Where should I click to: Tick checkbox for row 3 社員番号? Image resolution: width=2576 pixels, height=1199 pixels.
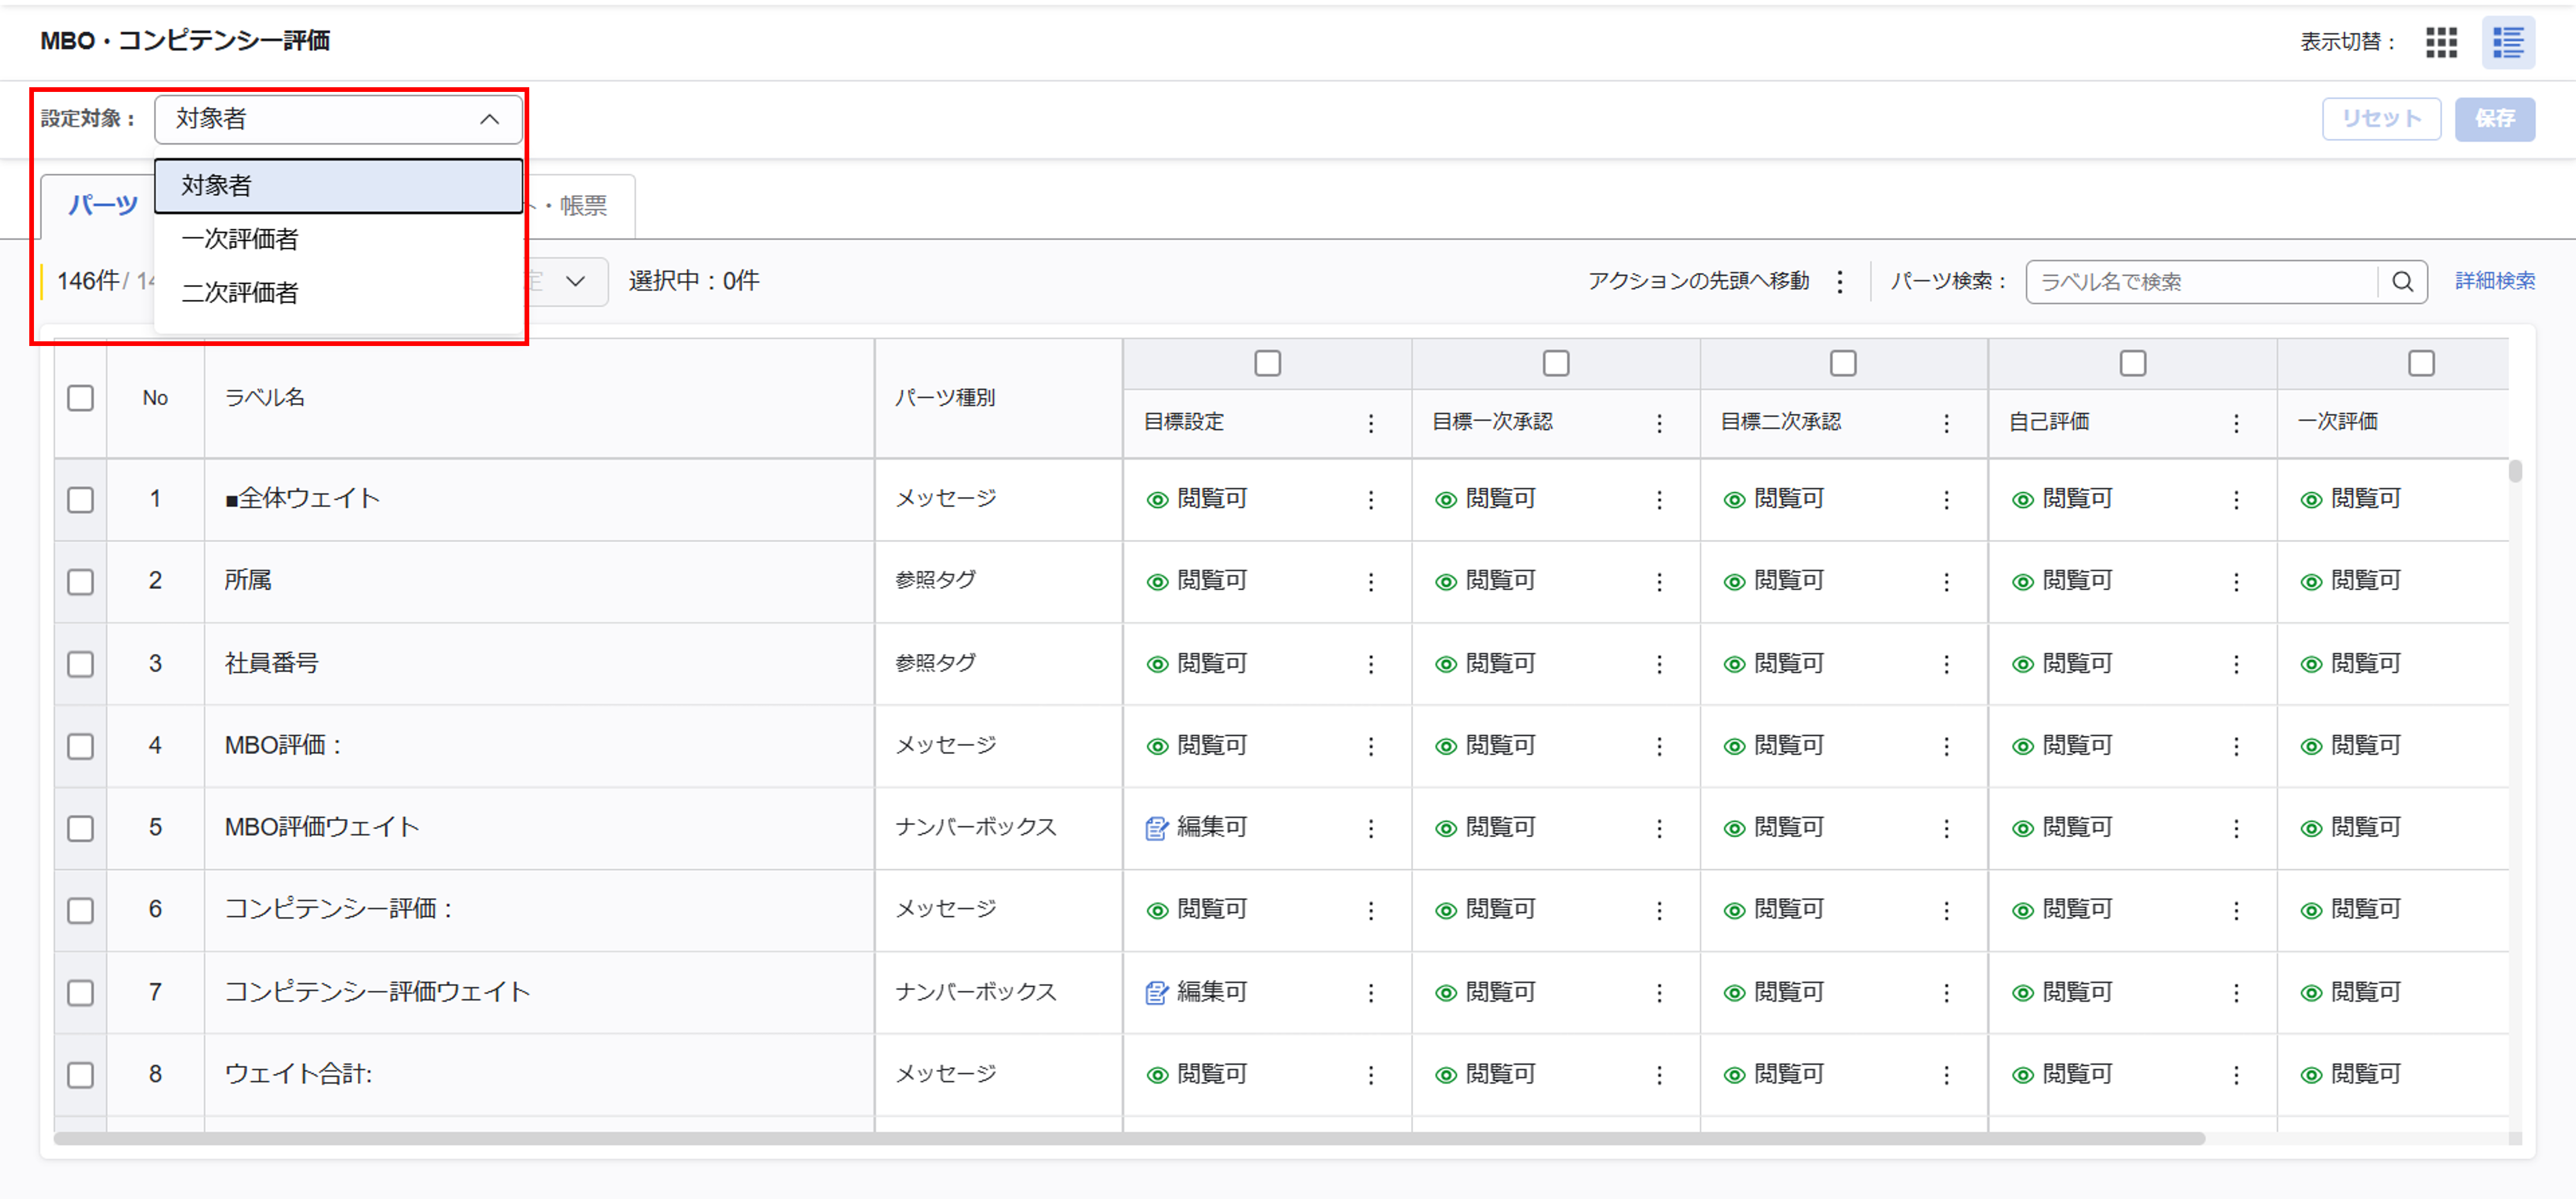80,664
